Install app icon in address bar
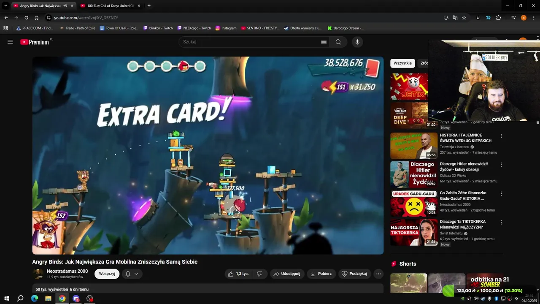This screenshot has height=304, width=540. 446,18
